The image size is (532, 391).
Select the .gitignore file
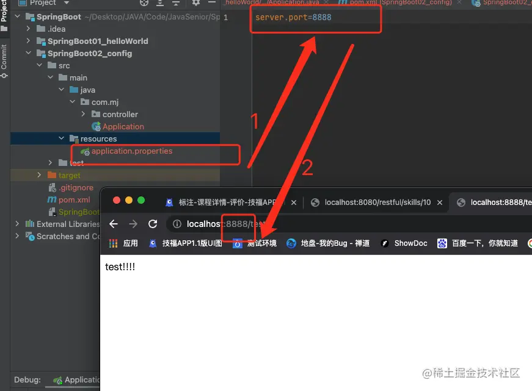click(x=76, y=187)
